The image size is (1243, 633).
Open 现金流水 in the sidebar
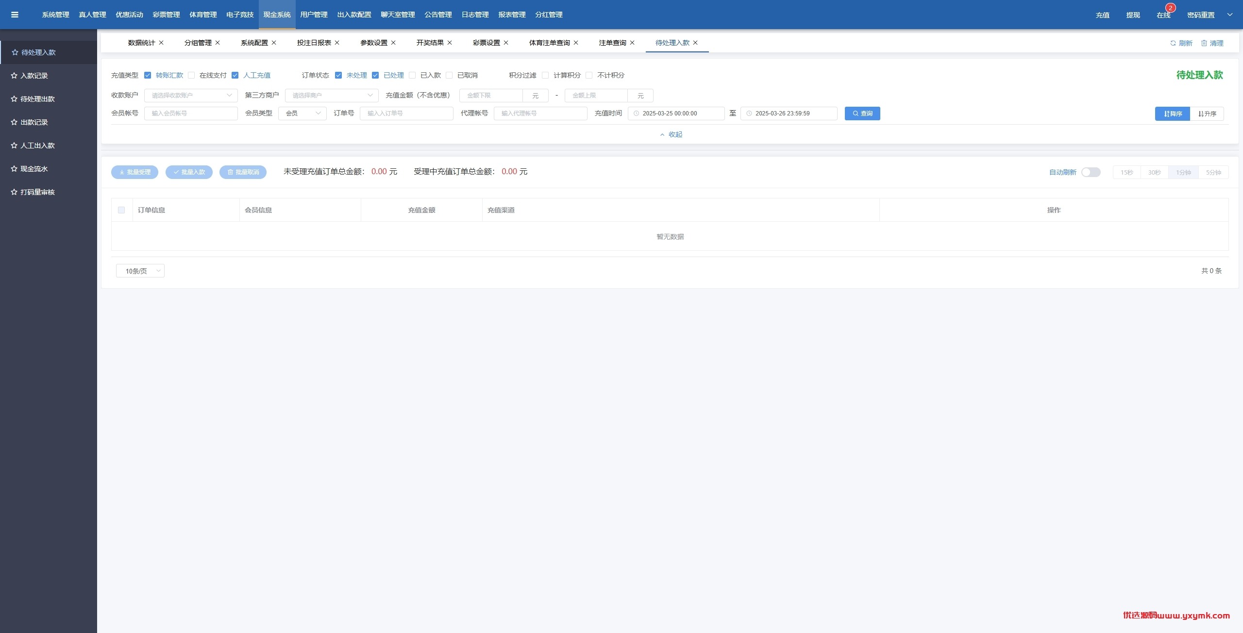(49, 169)
